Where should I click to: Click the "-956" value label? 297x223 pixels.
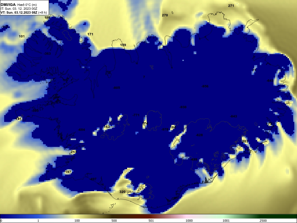click(205, 86)
